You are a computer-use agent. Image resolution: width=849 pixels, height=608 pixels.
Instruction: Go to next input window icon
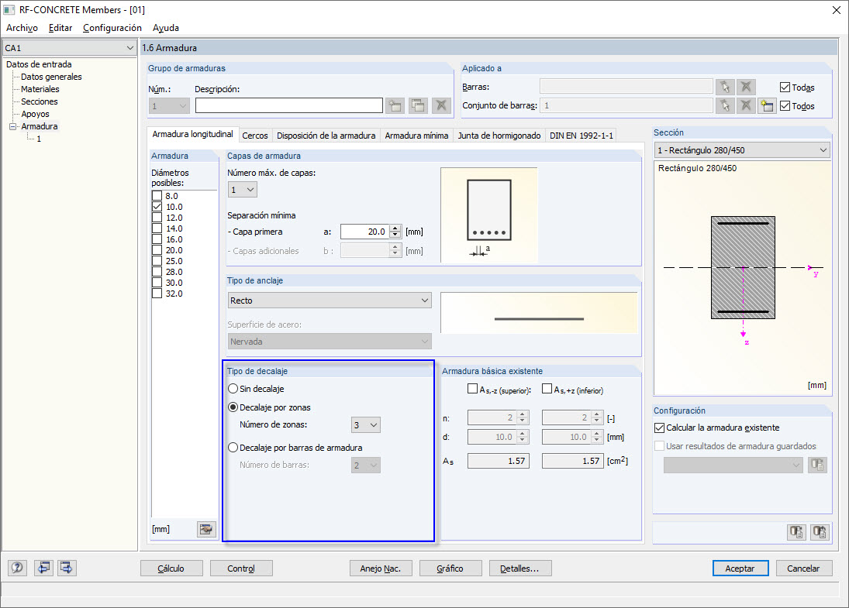(67, 568)
